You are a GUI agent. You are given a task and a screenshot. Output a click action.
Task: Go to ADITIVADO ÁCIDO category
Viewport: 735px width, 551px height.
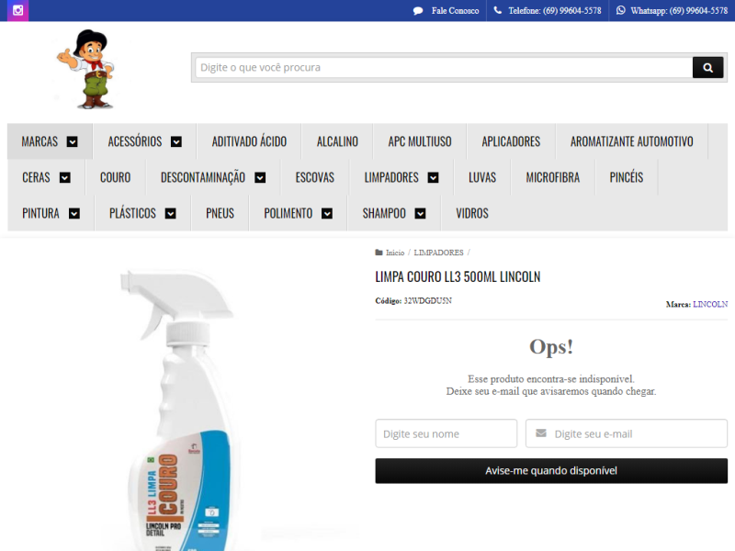(249, 141)
